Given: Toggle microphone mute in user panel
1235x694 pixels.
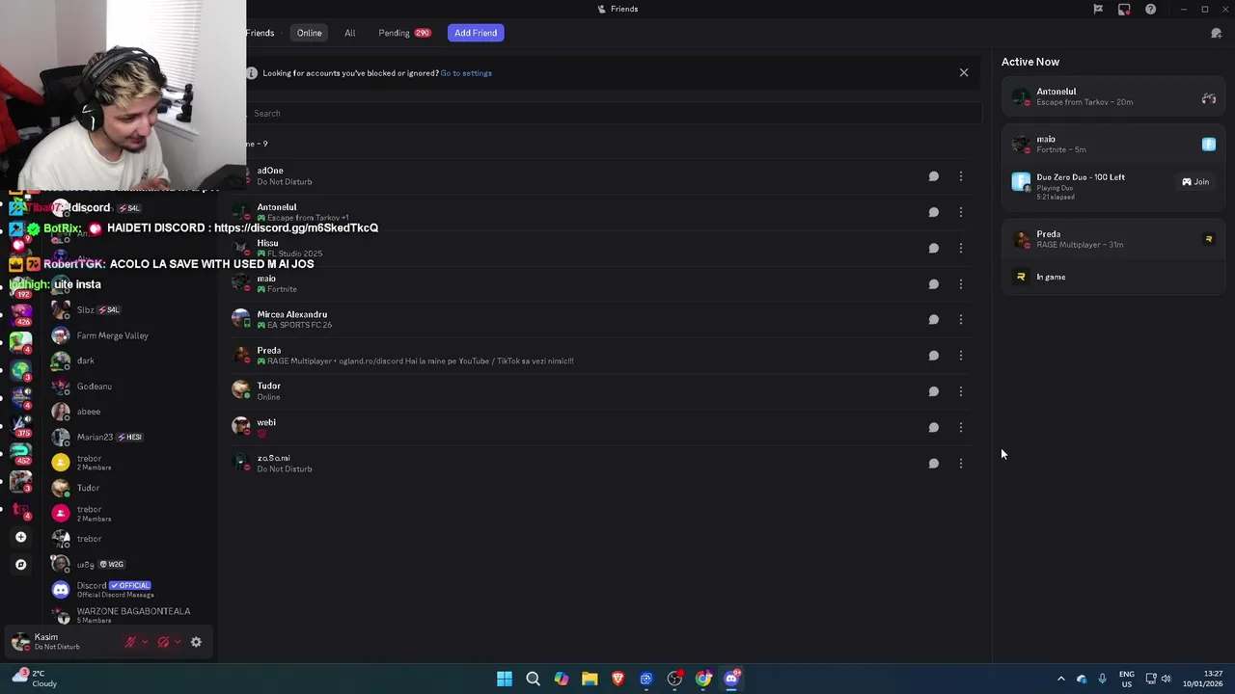Looking at the screenshot, I should point(130,642).
